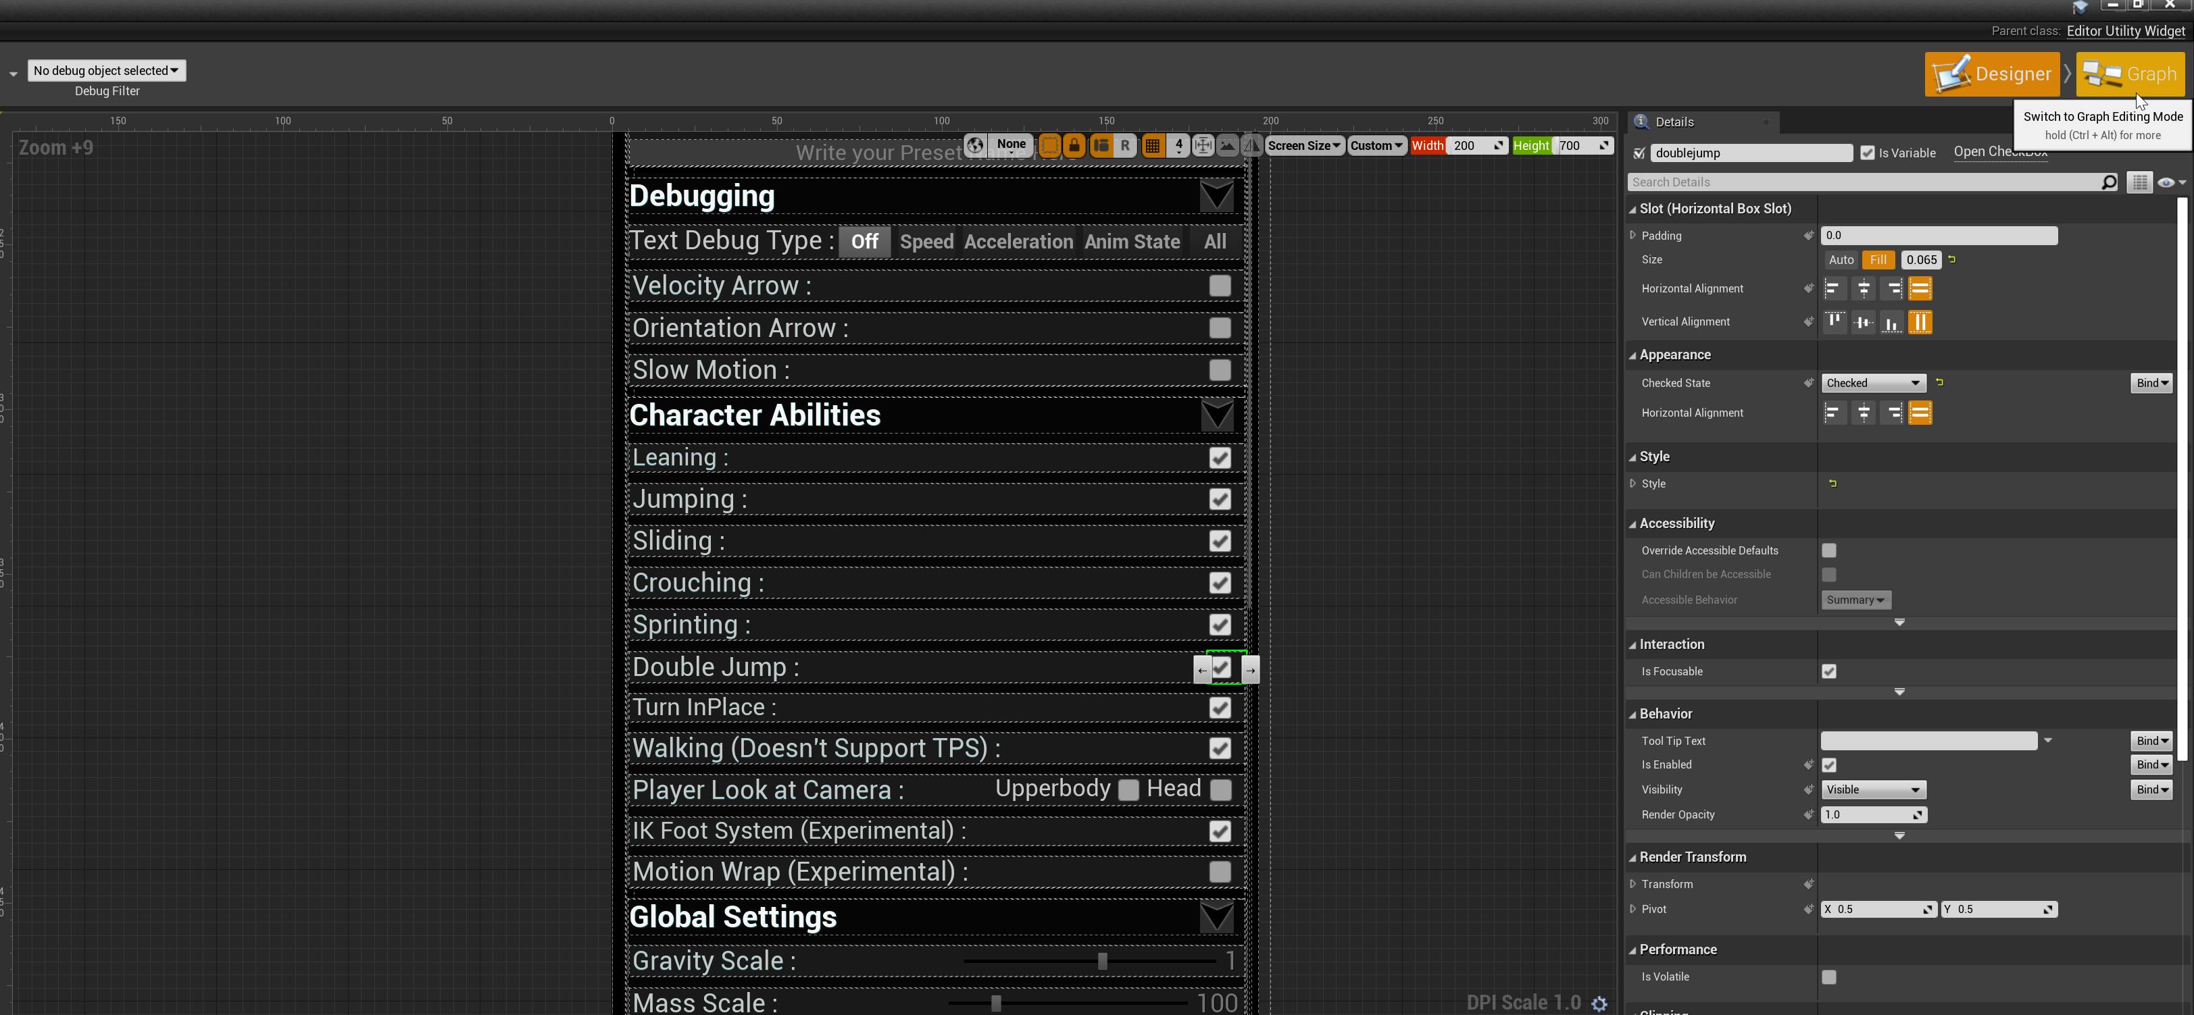Set Slot vertical alignment to top
2194x1015 pixels.
(1835, 322)
